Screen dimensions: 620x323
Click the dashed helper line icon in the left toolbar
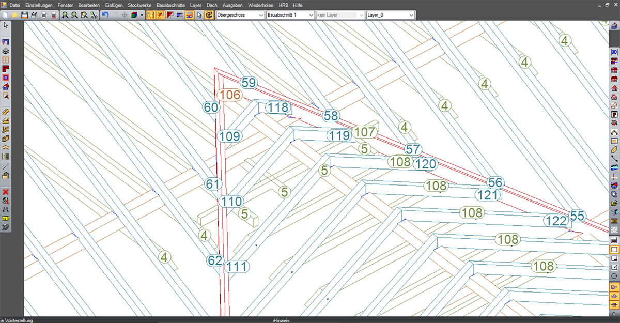pyautogui.click(x=6, y=166)
